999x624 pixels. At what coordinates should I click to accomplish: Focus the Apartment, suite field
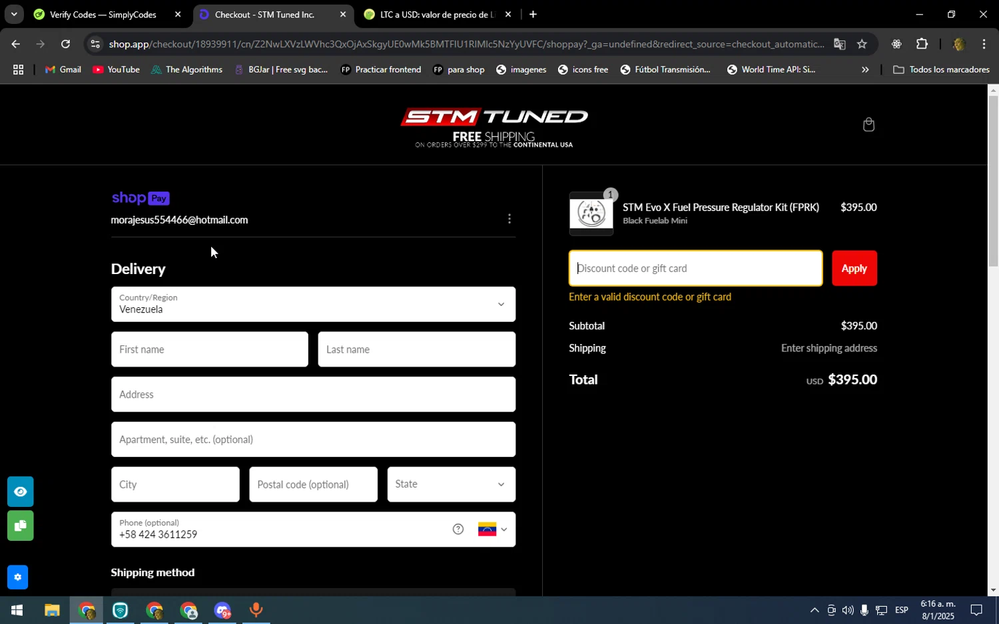[x=313, y=439]
